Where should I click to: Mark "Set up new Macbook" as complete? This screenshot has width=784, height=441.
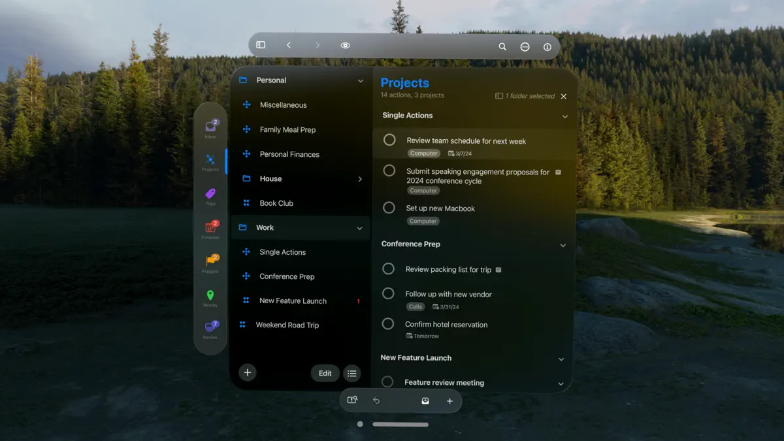tap(389, 207)
